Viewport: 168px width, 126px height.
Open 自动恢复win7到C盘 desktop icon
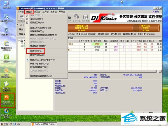coord(6,114)
